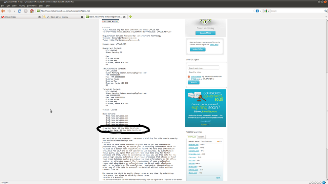
Task: Go back with the orange Back arrow
Action: click(x=3, y=11)
